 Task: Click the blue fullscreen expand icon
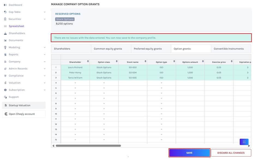pos(244,142)
